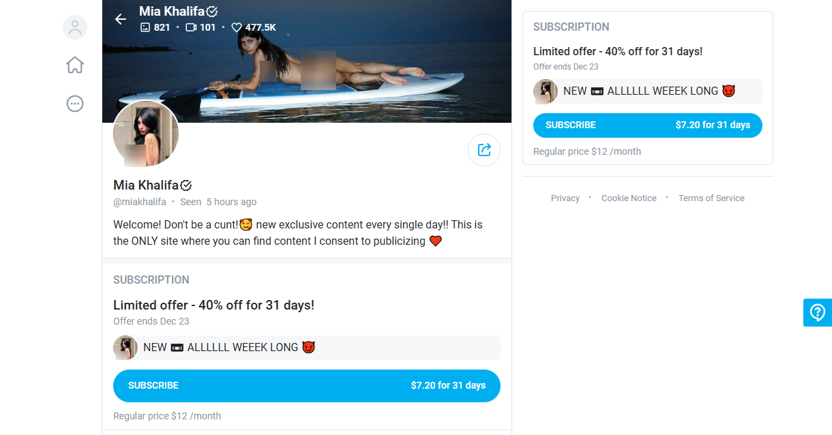
Task: Open the user account icon in left sidebar
Action: [x=75, y=27]
